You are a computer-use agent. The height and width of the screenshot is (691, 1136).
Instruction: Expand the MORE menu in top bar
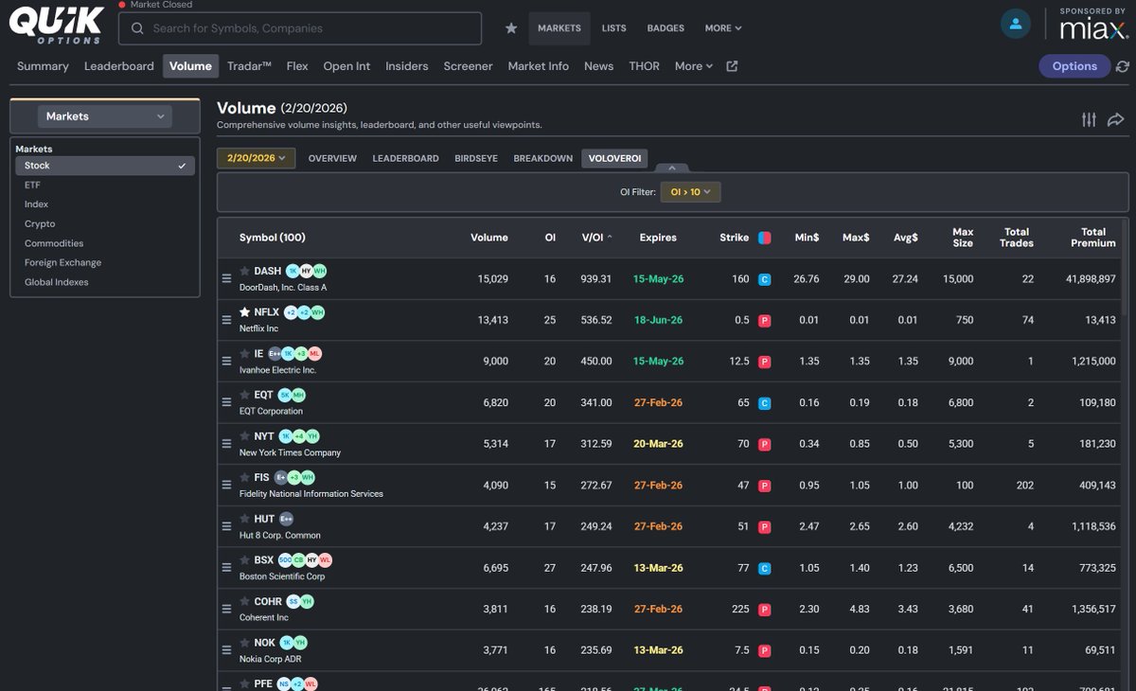723,28
